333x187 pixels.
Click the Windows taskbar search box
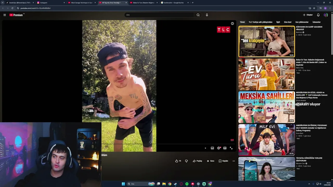point(141,184)
